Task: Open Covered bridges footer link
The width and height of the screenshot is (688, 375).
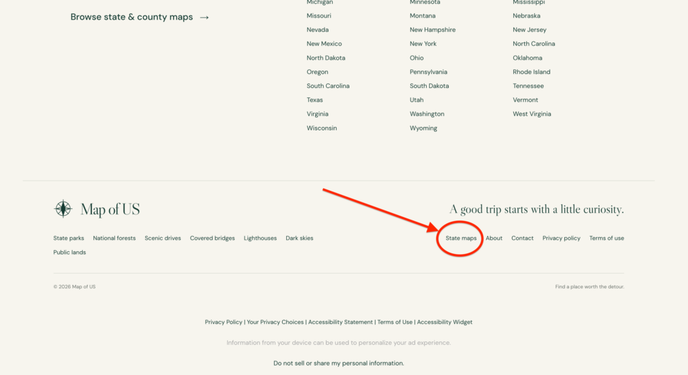Action: (x=212, y=239)
